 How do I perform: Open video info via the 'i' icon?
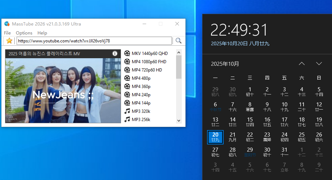coord(115,54)
